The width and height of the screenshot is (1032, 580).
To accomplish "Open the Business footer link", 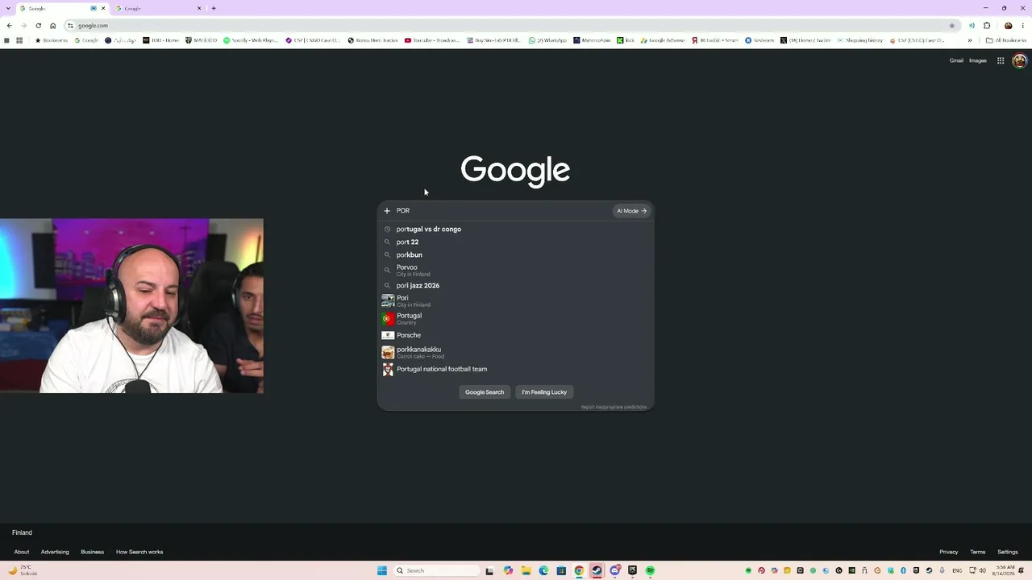I will click(x=92, y=552).
